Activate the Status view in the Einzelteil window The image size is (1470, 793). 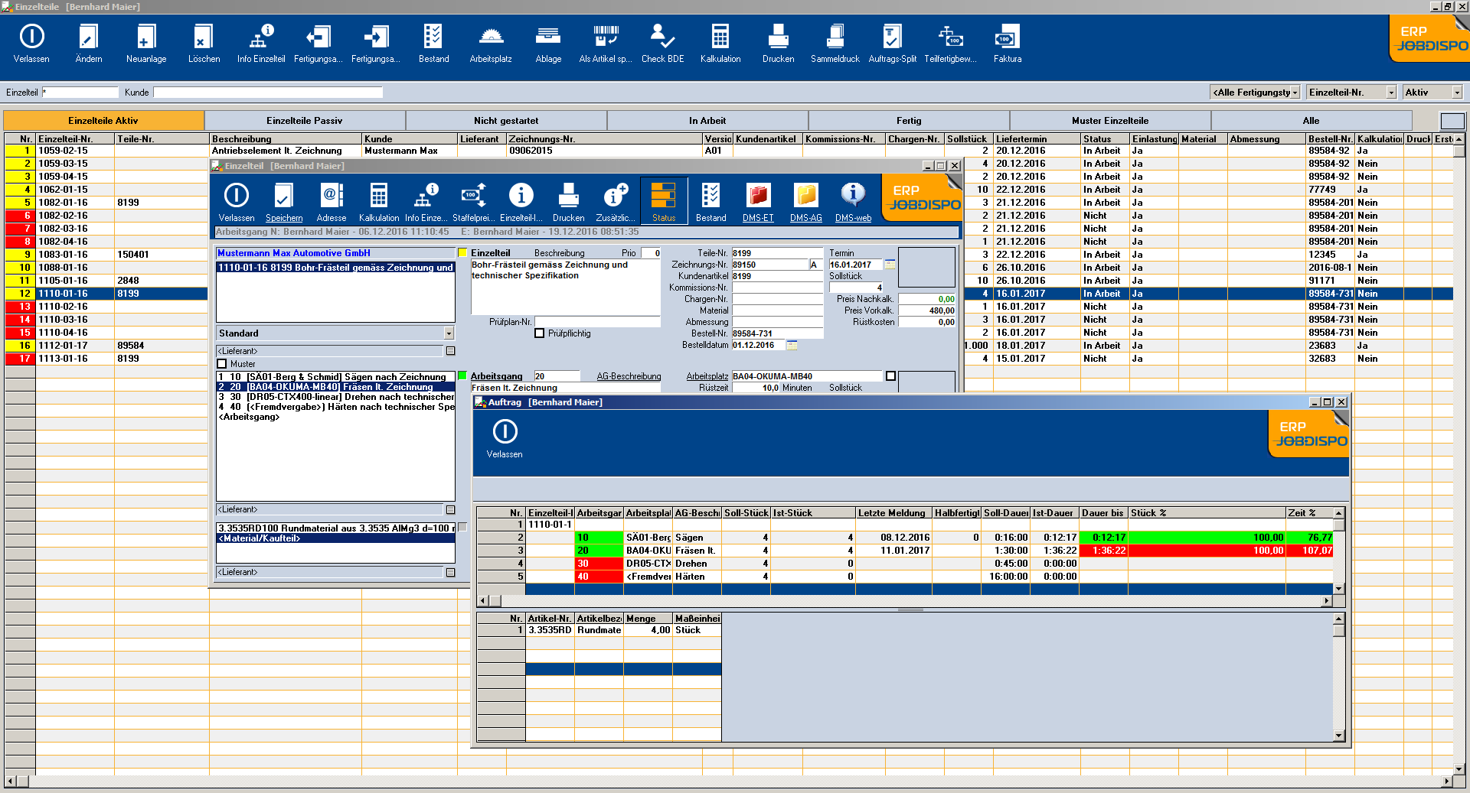663,200
